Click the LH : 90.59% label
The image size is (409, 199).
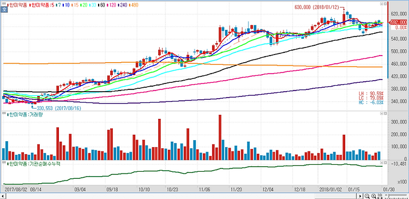click(371, 93)
